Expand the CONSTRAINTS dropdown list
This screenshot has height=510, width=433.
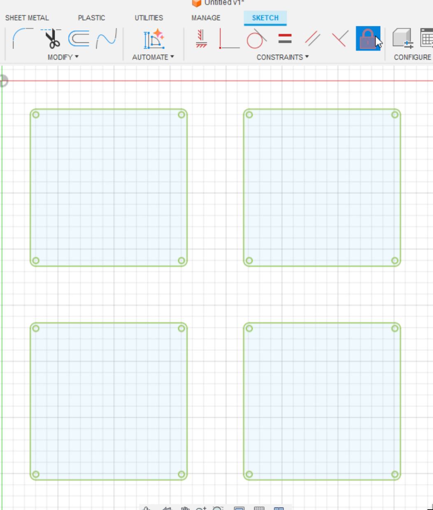(x=282, y=57)
